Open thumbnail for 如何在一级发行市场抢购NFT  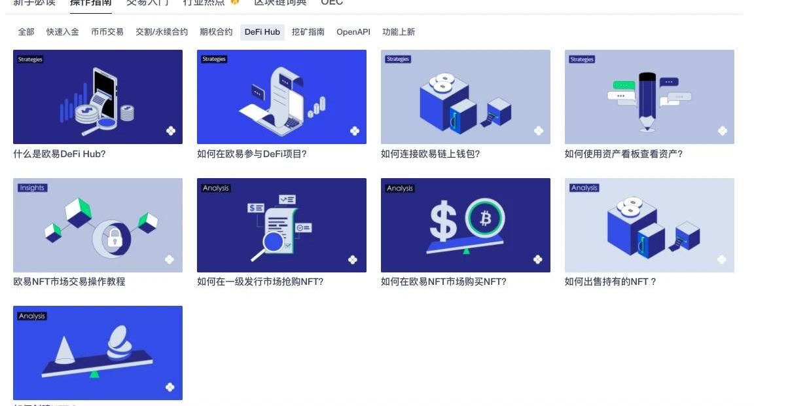coord(281,225)
